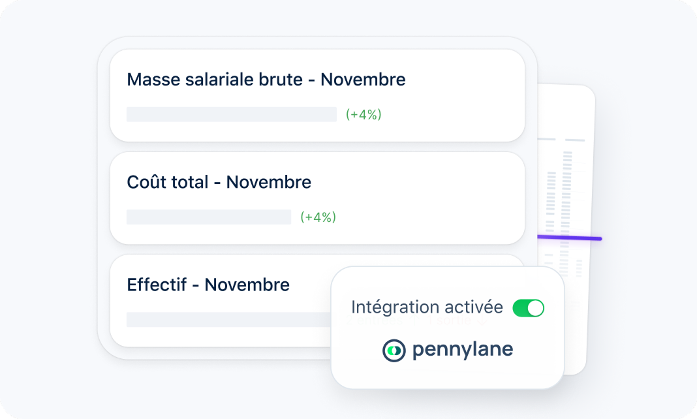Viewport: 697px width, 419px height.
Task: Open Coût total - Novembre title
Action: click(219, 182)
